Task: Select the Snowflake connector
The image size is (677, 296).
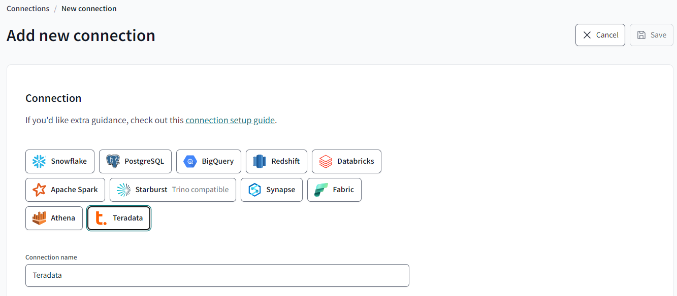Action: (x=59, y=161)
